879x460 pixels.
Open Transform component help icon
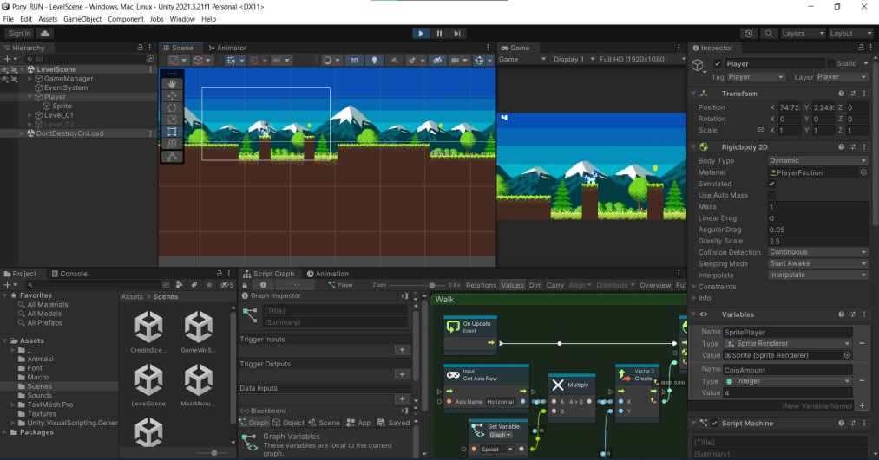pos(841,94)
